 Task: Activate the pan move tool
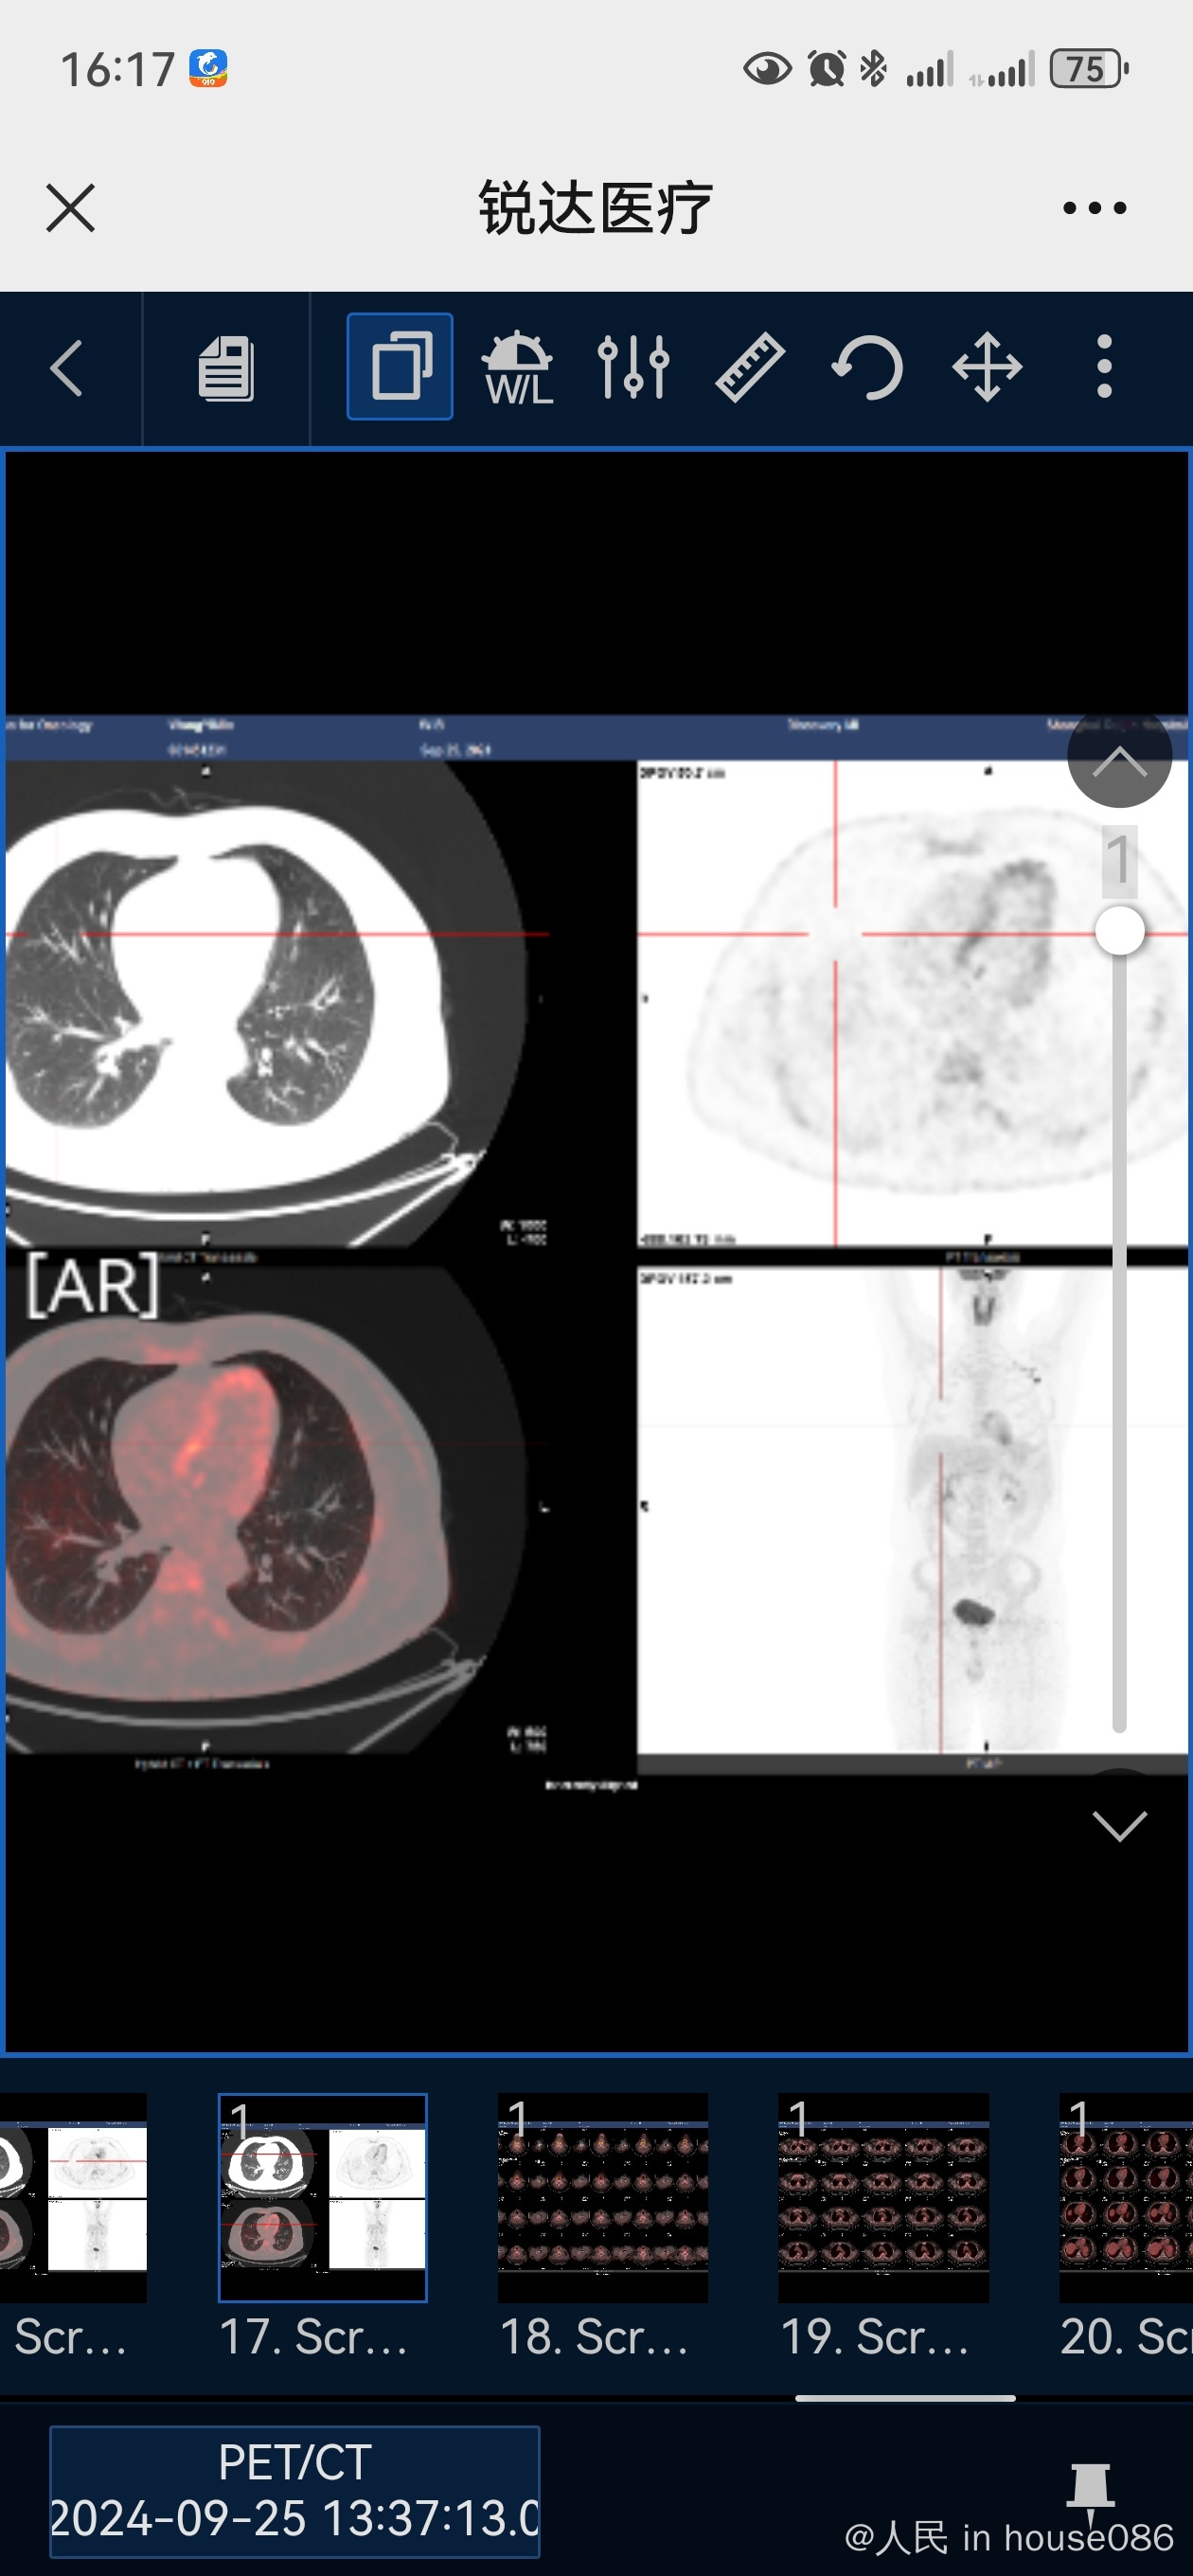point(987,368)
